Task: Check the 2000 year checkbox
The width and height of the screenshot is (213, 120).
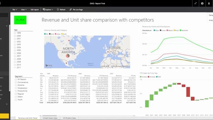Action: (15, 36)
